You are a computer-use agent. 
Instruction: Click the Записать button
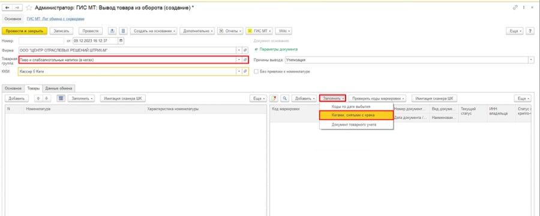click(x=62, y=31)
